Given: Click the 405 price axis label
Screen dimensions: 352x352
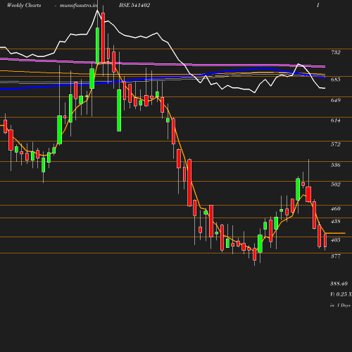Looking at the screenshot, I should 336,240.
